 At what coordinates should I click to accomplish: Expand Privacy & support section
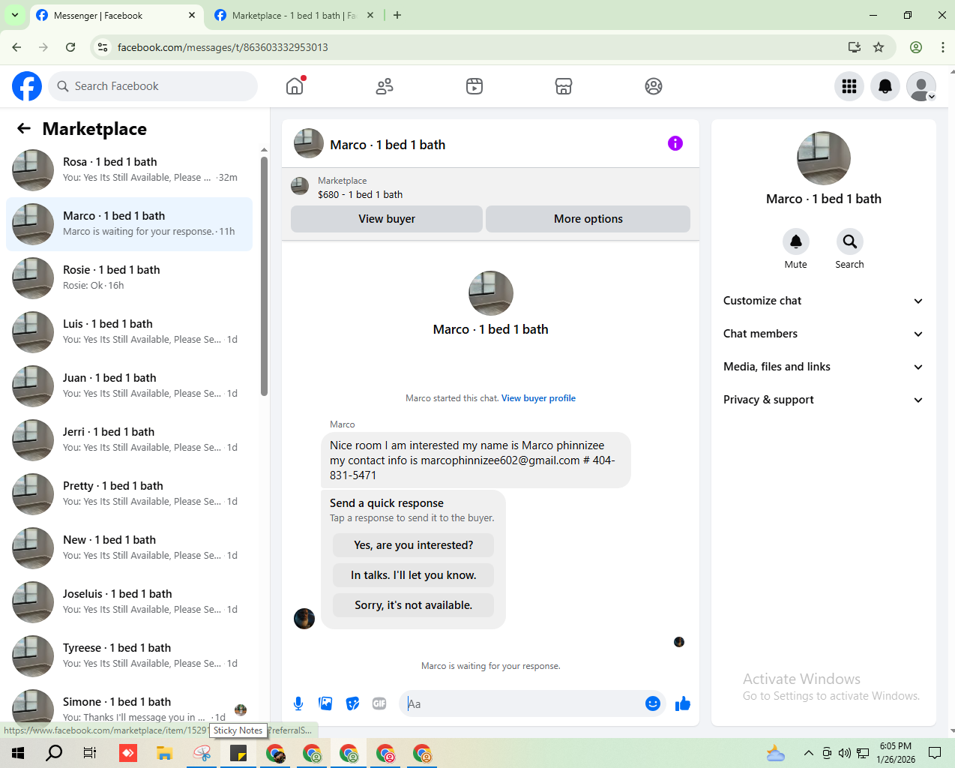click(x=823, y=400)
